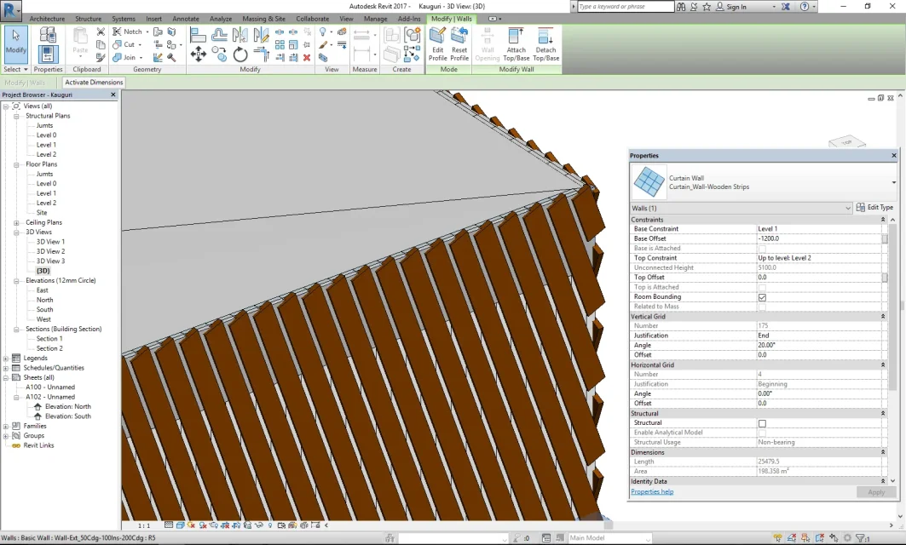Image resolution: width=906 pixels, height=545 pixels.
Task: Click the 1 : 1 view scale control
Action: click(x=144, y=526)
